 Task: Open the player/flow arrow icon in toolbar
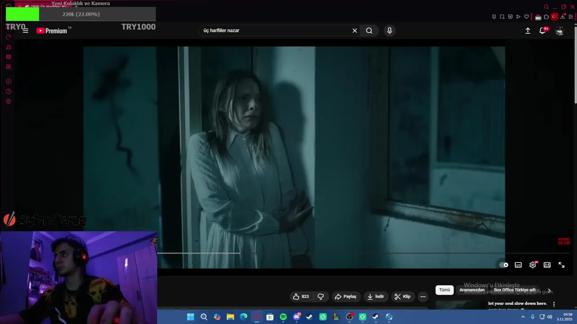(x=518, y=17)
